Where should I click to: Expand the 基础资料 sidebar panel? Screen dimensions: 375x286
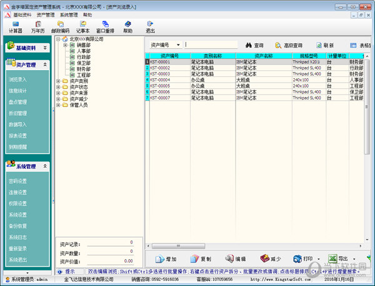pos(45,48)
